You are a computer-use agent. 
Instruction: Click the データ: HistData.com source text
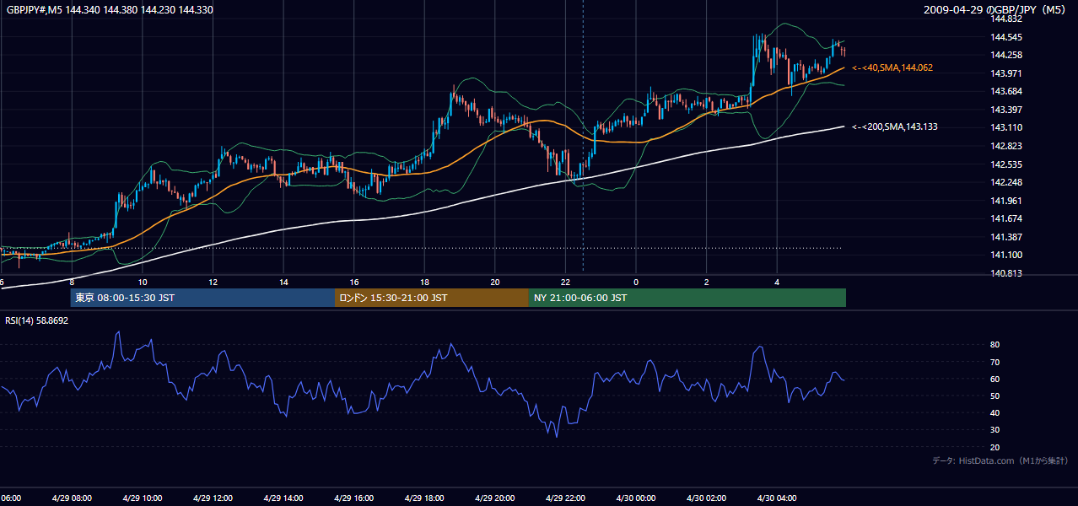1000,460
